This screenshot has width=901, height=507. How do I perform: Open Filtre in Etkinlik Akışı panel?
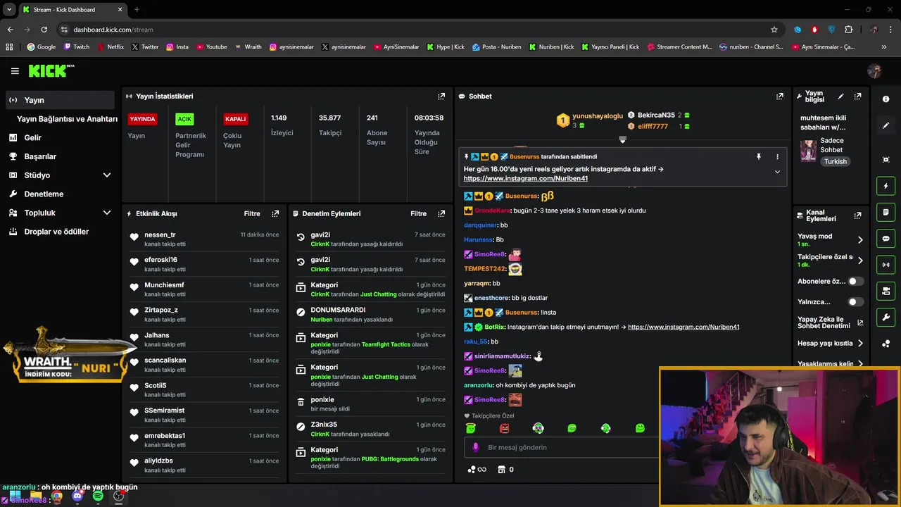coord(252,213)
